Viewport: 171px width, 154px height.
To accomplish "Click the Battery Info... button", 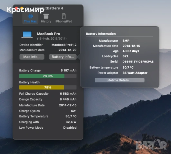I will [63, 57].
